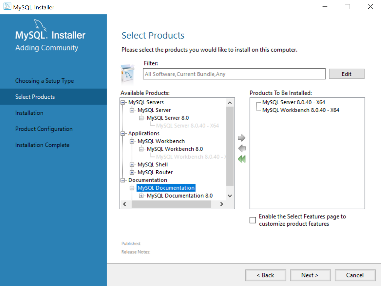Click the remove-product left arrow icon

[x=242, y=148]
